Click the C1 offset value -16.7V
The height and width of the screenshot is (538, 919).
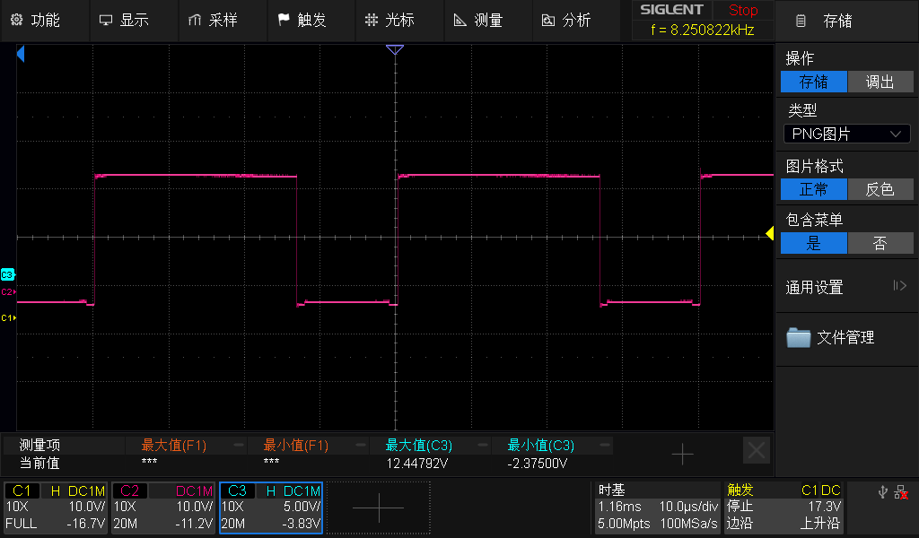coord(85,524)
